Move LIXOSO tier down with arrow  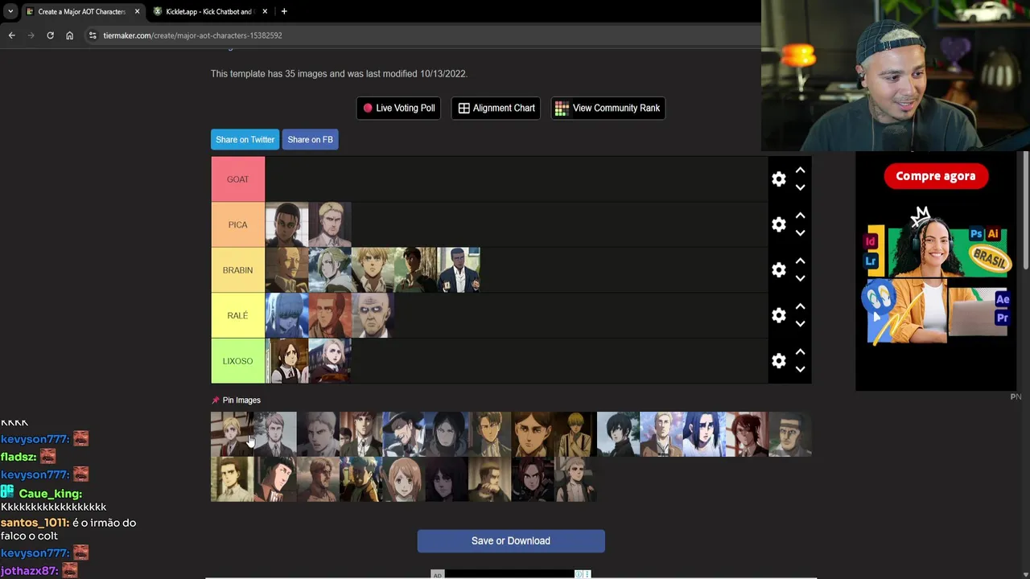[x=800, y=369]
